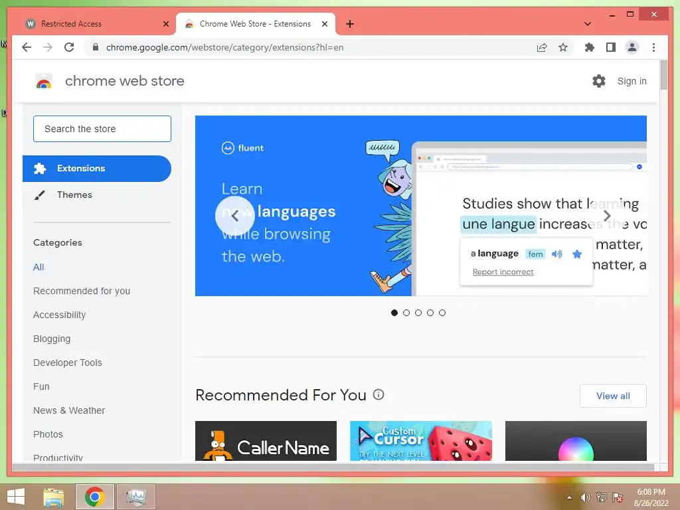Screen dimensions: 680x510
Task: Select the fifth carousel dot
Action: click(442, 313)
